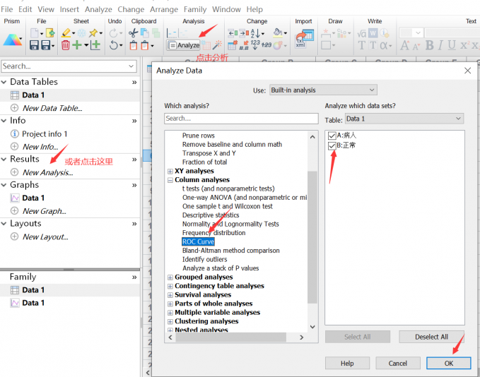Screen dimensions: 480x377
Task: Click the Undo arrow icon
Action: (x=114, y=45)
